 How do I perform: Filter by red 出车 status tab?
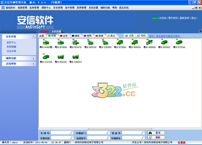[64, 36]
